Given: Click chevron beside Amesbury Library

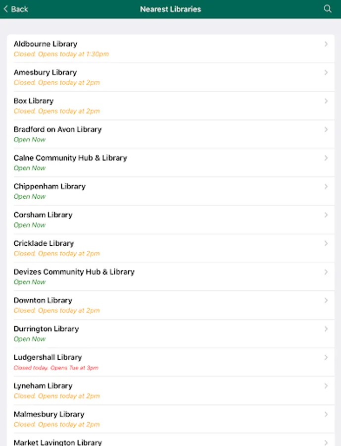Looking at the screenshot, I should 326,72.
